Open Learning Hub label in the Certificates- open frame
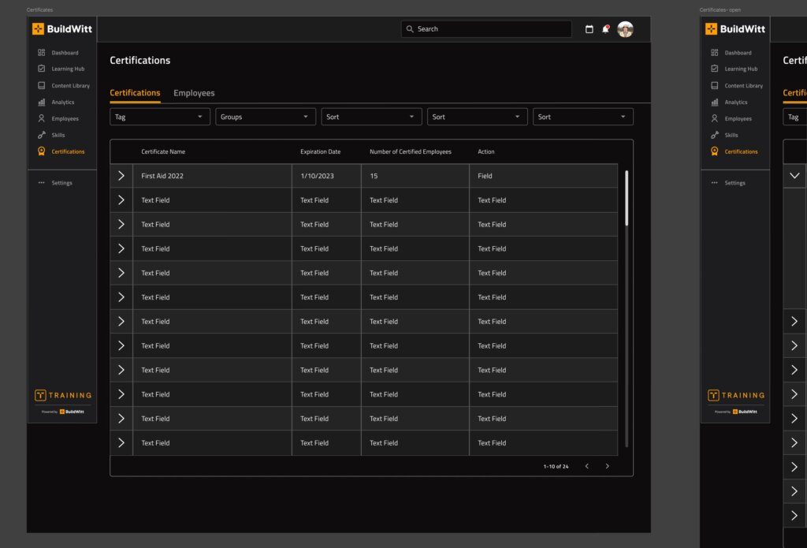 (741, 69)
